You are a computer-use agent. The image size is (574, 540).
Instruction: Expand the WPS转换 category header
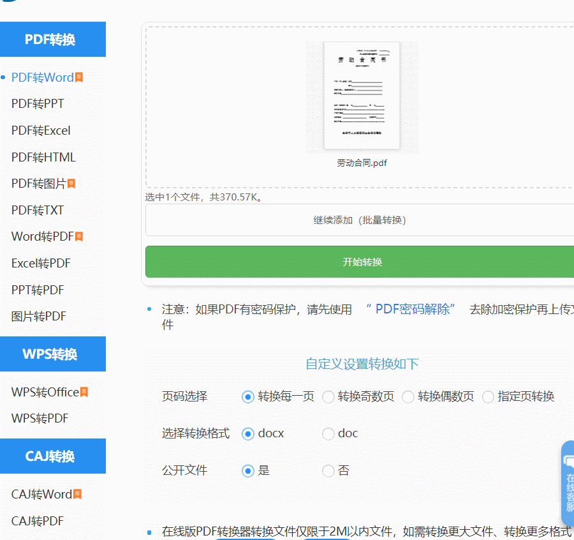point(53,354)
